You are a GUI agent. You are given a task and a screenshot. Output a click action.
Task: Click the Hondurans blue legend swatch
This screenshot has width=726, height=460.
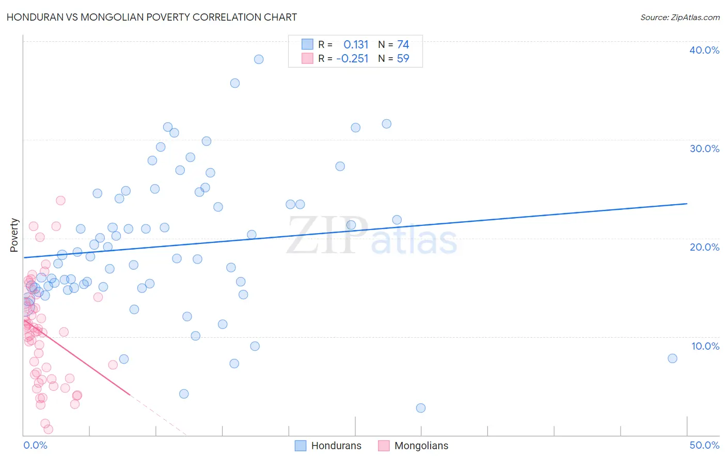tap(301, 446)
